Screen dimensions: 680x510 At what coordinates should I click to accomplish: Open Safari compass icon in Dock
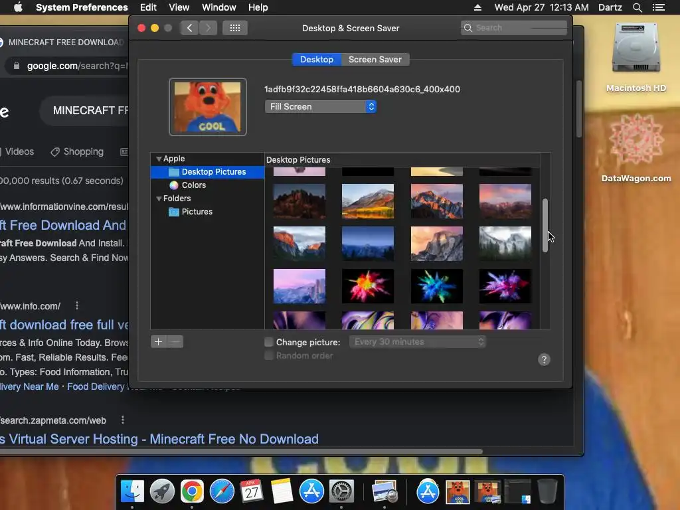tap(222, 492)
